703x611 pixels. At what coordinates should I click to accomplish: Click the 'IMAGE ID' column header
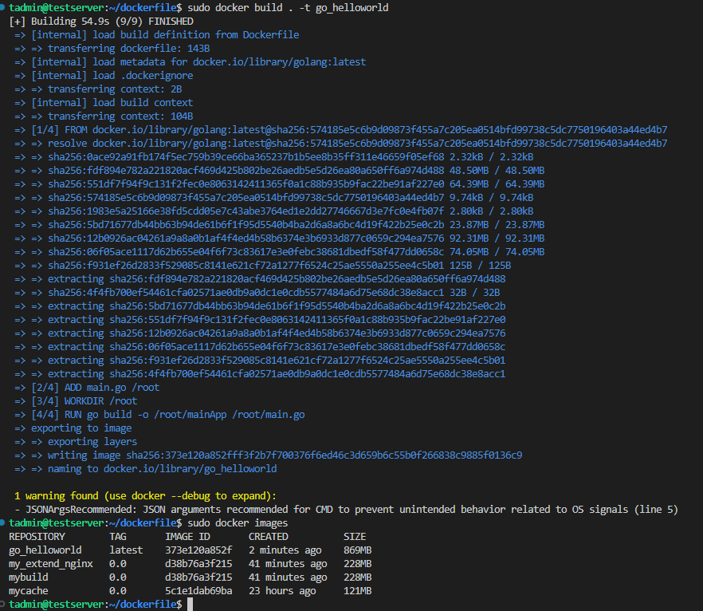(187, 537)
